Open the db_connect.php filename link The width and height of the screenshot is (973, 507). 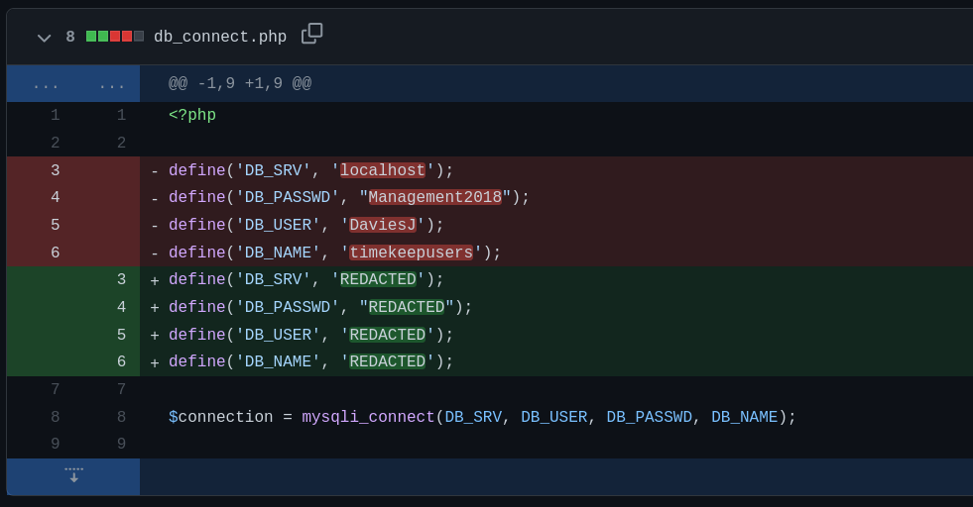coord(219,38)
